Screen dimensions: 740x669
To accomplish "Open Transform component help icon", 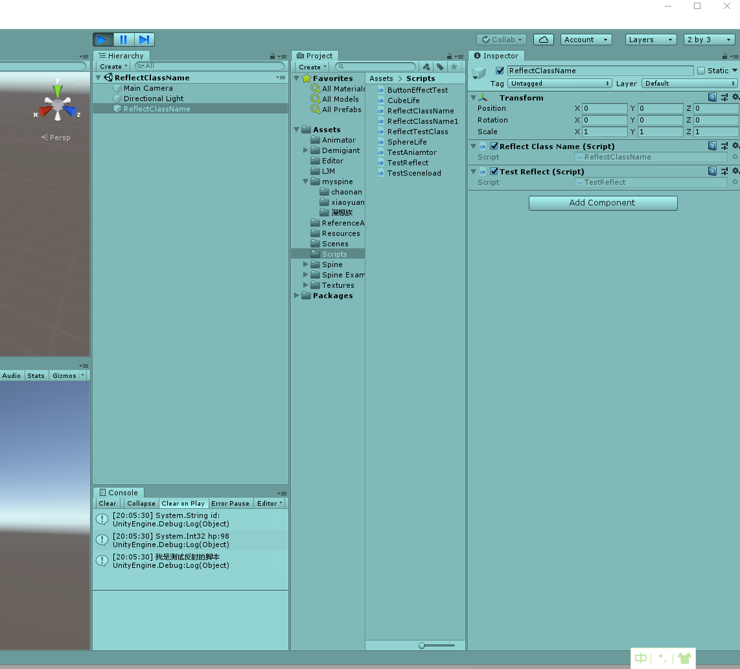I will (712, 97).
